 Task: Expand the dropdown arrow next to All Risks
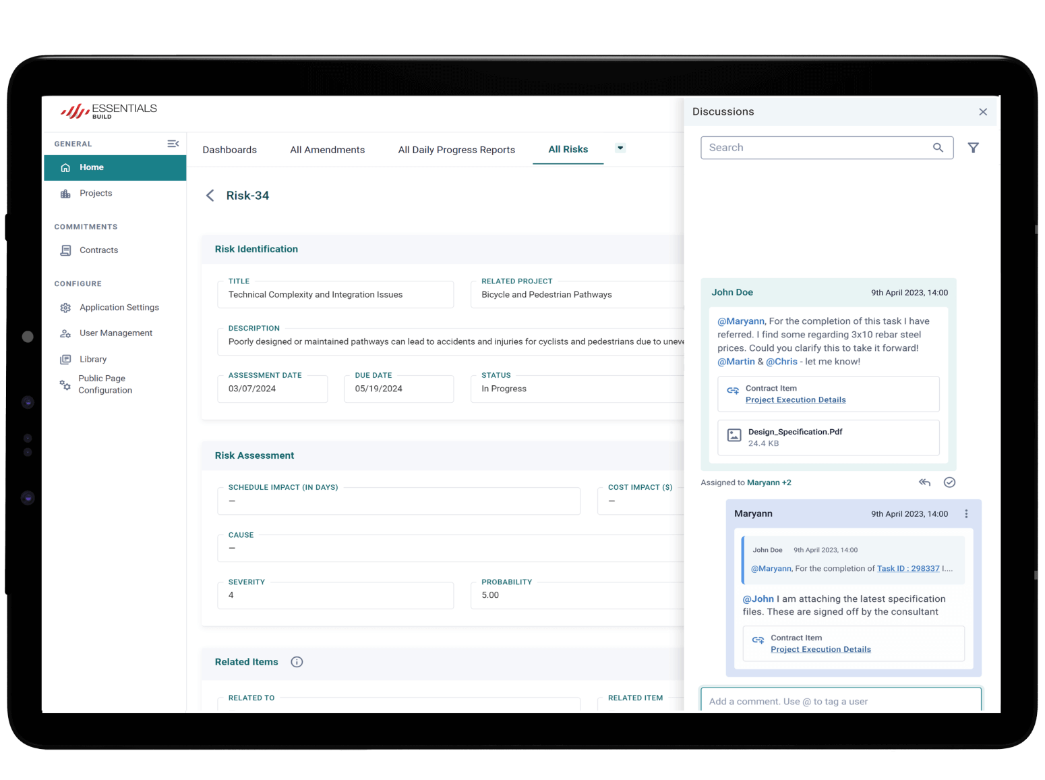(x=620, y=148)
